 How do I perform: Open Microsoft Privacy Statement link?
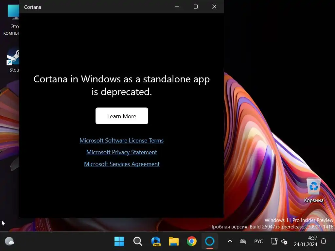point(122,152)
